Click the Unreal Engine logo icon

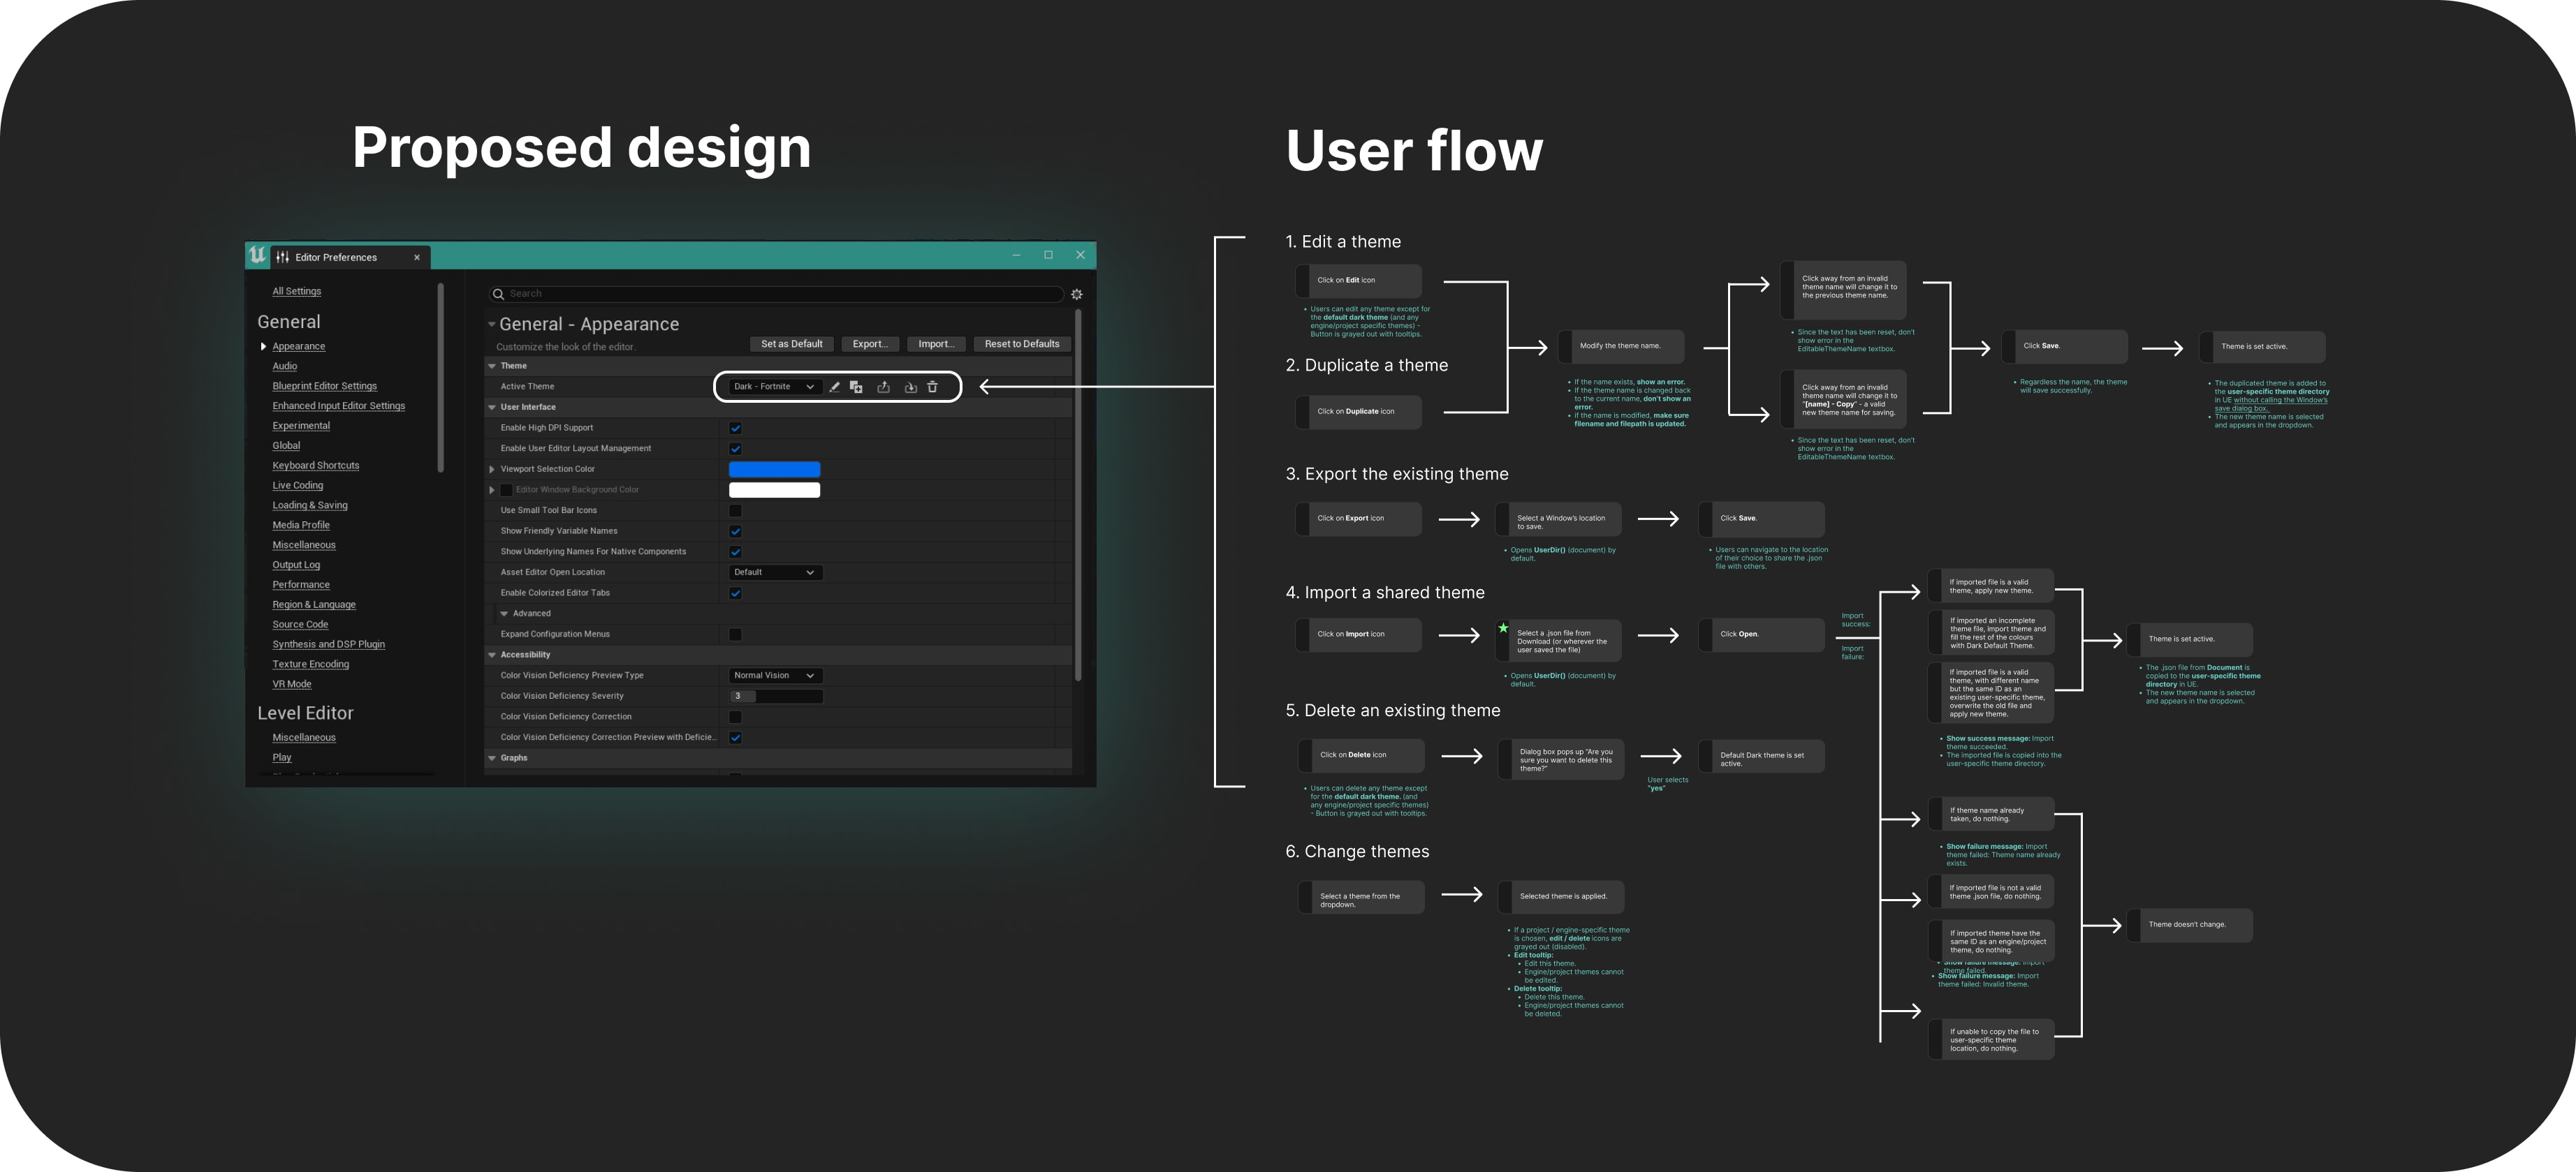(x=258, y=255)
